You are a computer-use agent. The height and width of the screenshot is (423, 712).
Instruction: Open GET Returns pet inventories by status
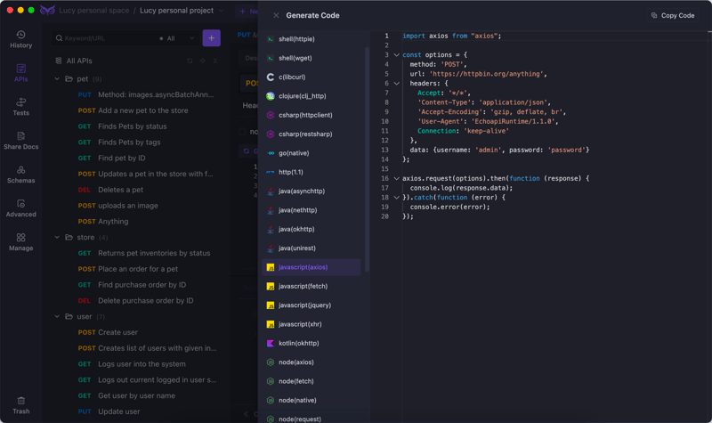point(145,253)
